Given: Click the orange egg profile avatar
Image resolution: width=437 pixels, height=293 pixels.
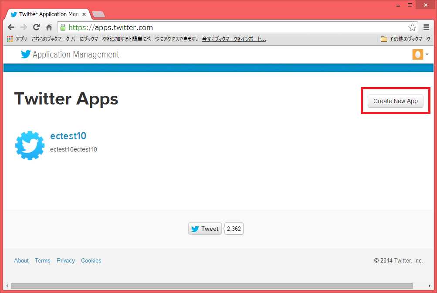Looking at the screenshot, I should tap(417, 54).
